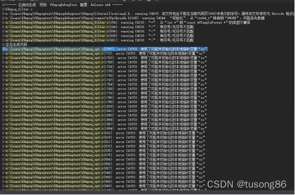Click the horizontal scrollbar under the output
The height and width of the screenshot is (195, 295).
pos(147,192)
